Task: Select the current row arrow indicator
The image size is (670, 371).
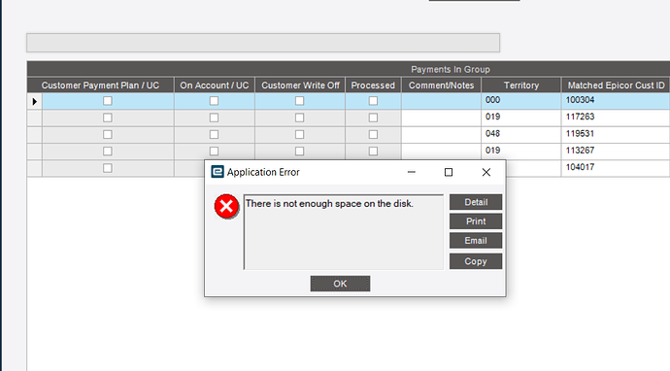Action: [x=35, y=101]
